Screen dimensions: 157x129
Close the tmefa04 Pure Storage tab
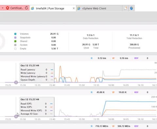[x=74, y=8]
